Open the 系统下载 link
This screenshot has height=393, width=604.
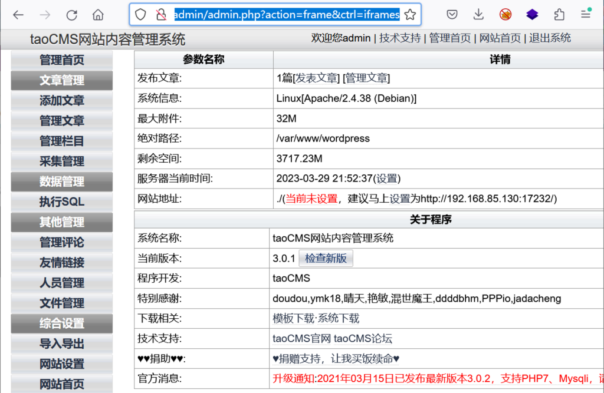(339, 318)
